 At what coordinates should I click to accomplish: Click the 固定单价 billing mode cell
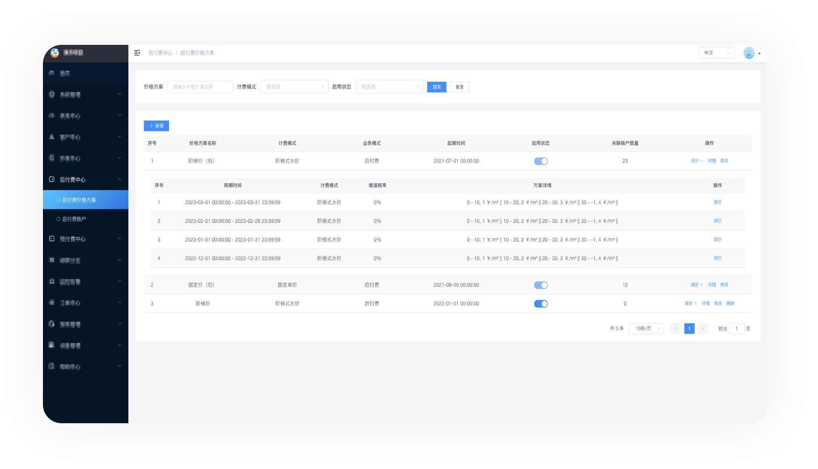pyautogui.click(x=287, y=284)
